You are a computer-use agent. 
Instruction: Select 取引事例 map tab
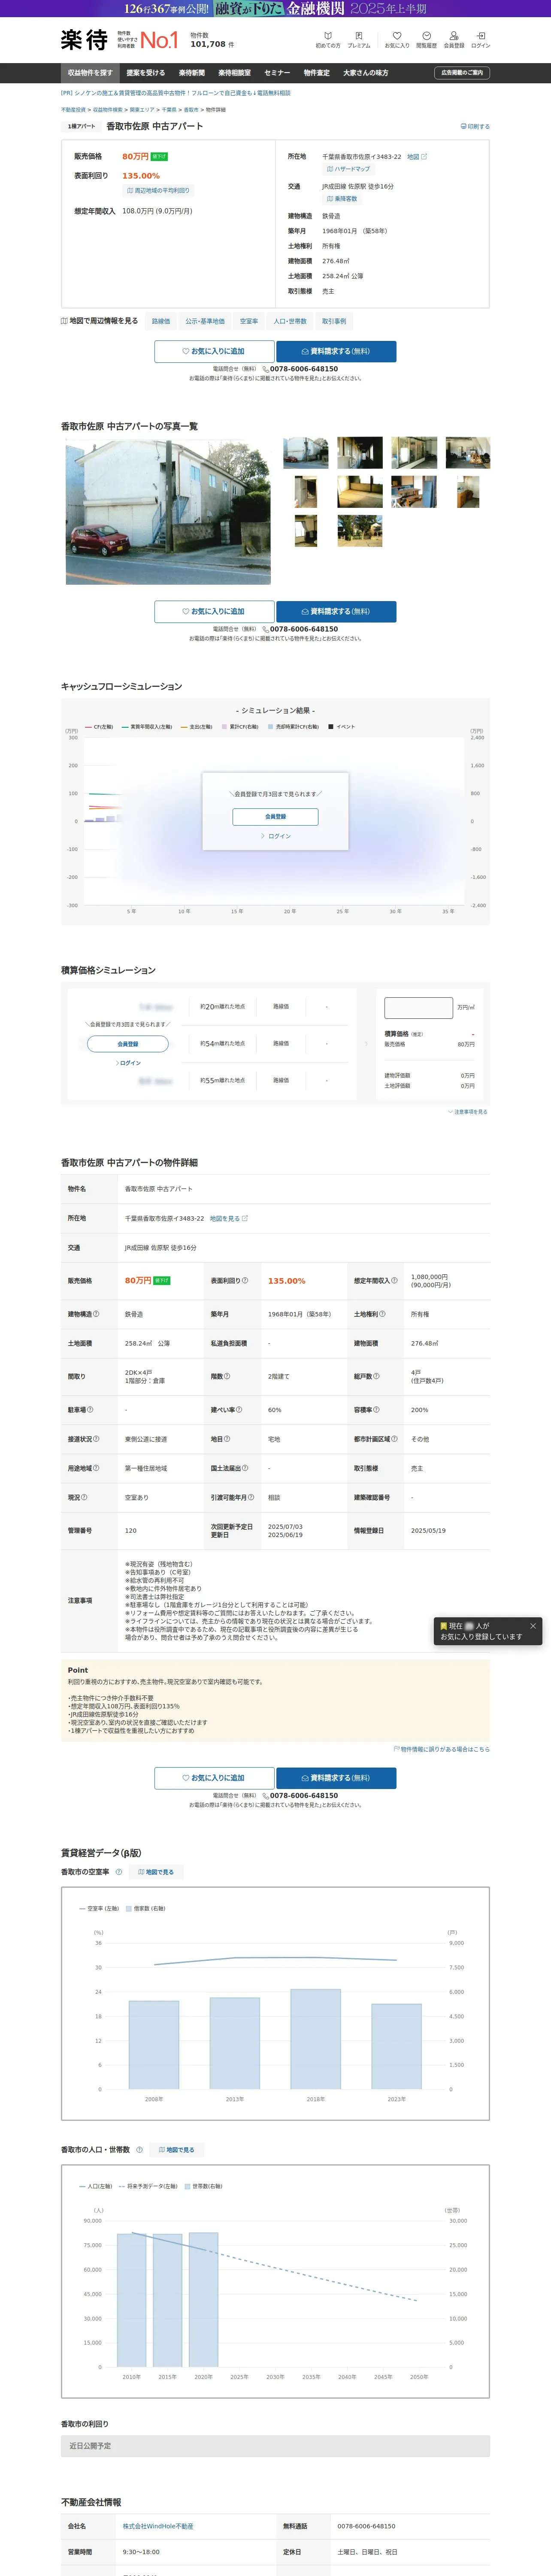(x=334, y=321)
